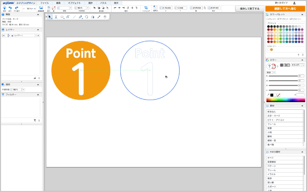Click the rainbow color spectrum bar
This screenshot has width=307, height=192.
[x=286, y=100]
